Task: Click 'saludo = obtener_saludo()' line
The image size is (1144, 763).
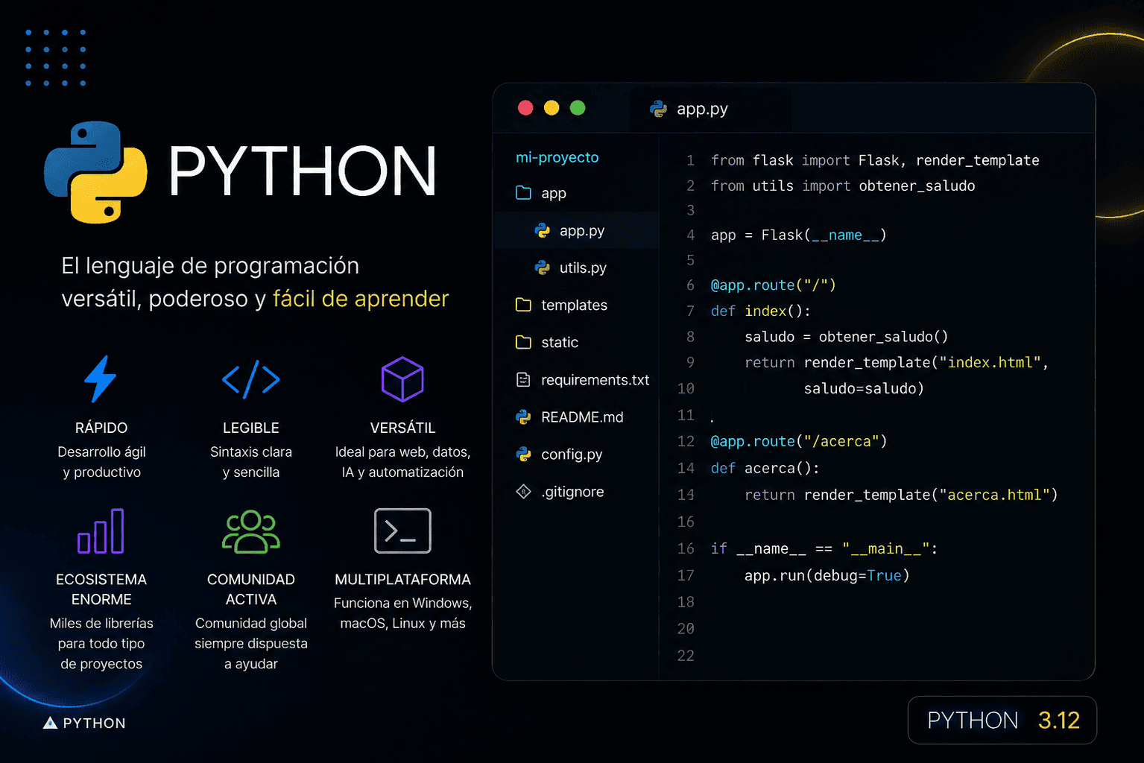Action: 847,337
